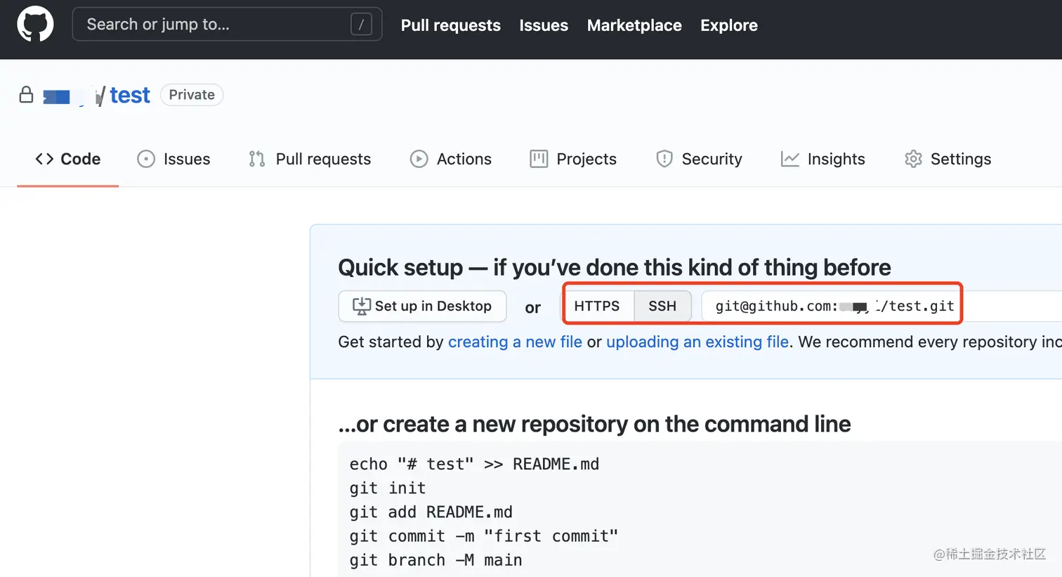Viewport: 1062px width, 577px height.
Task: Select the SSH clone option
Action: point(662,306)
